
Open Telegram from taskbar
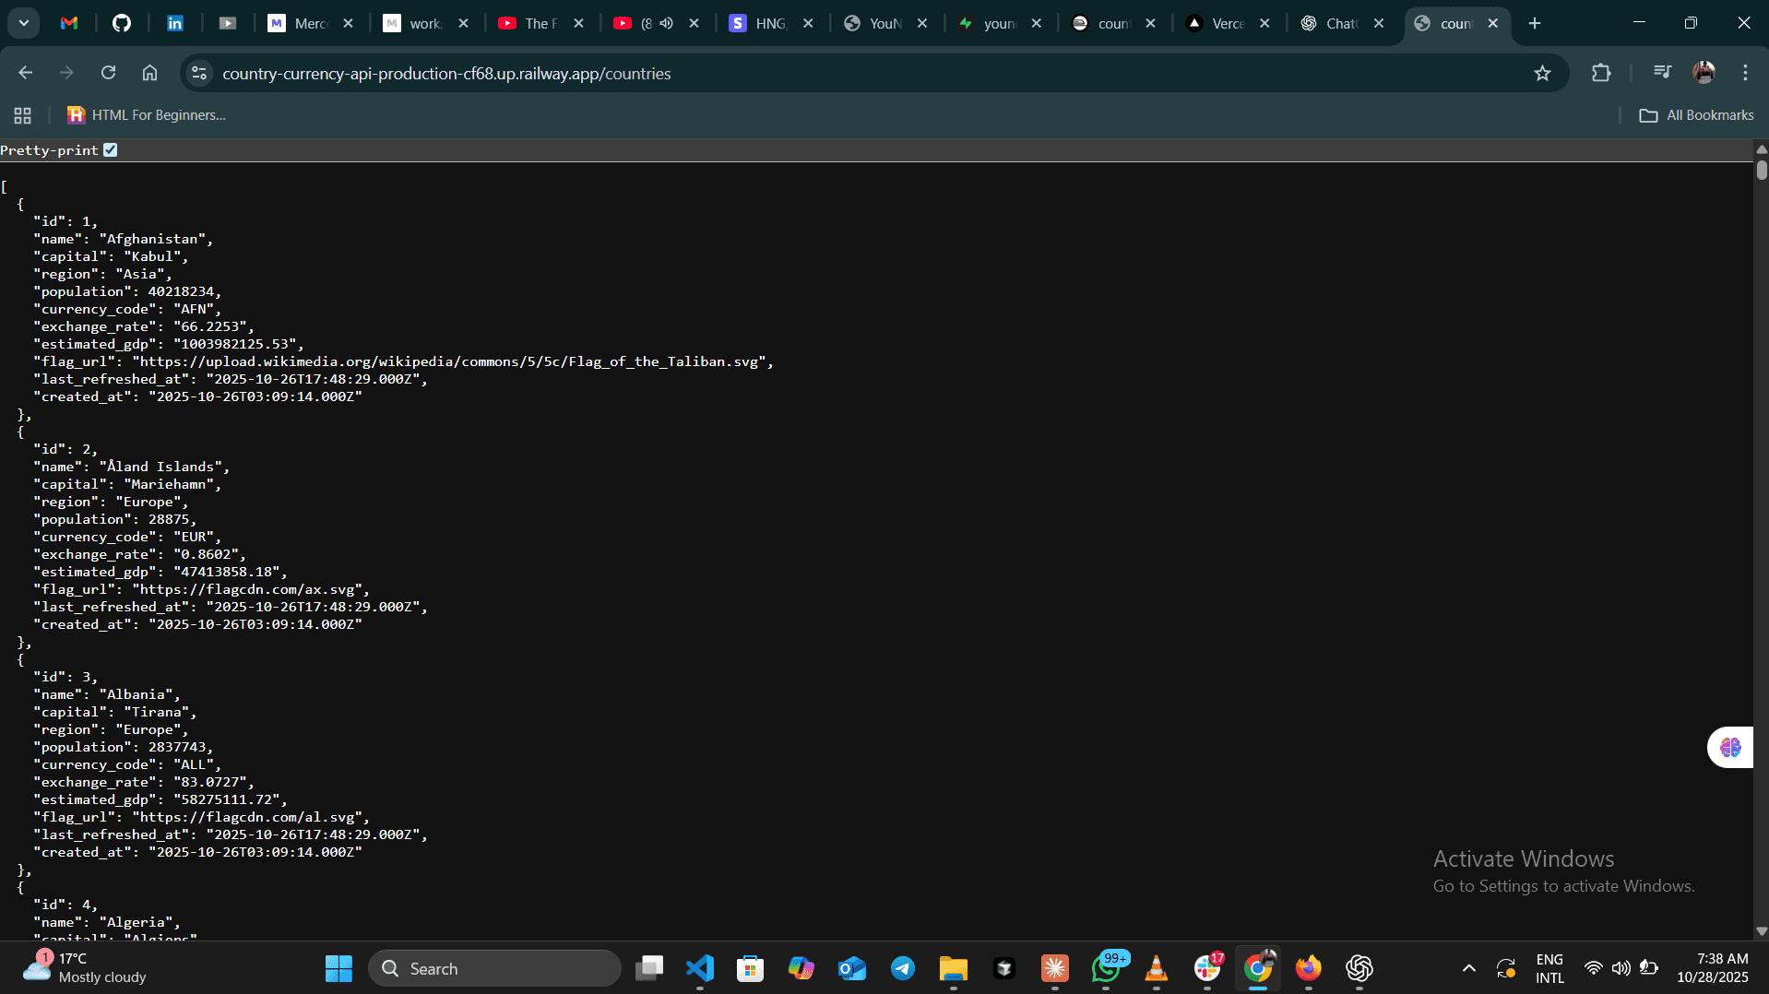point(903,968)
